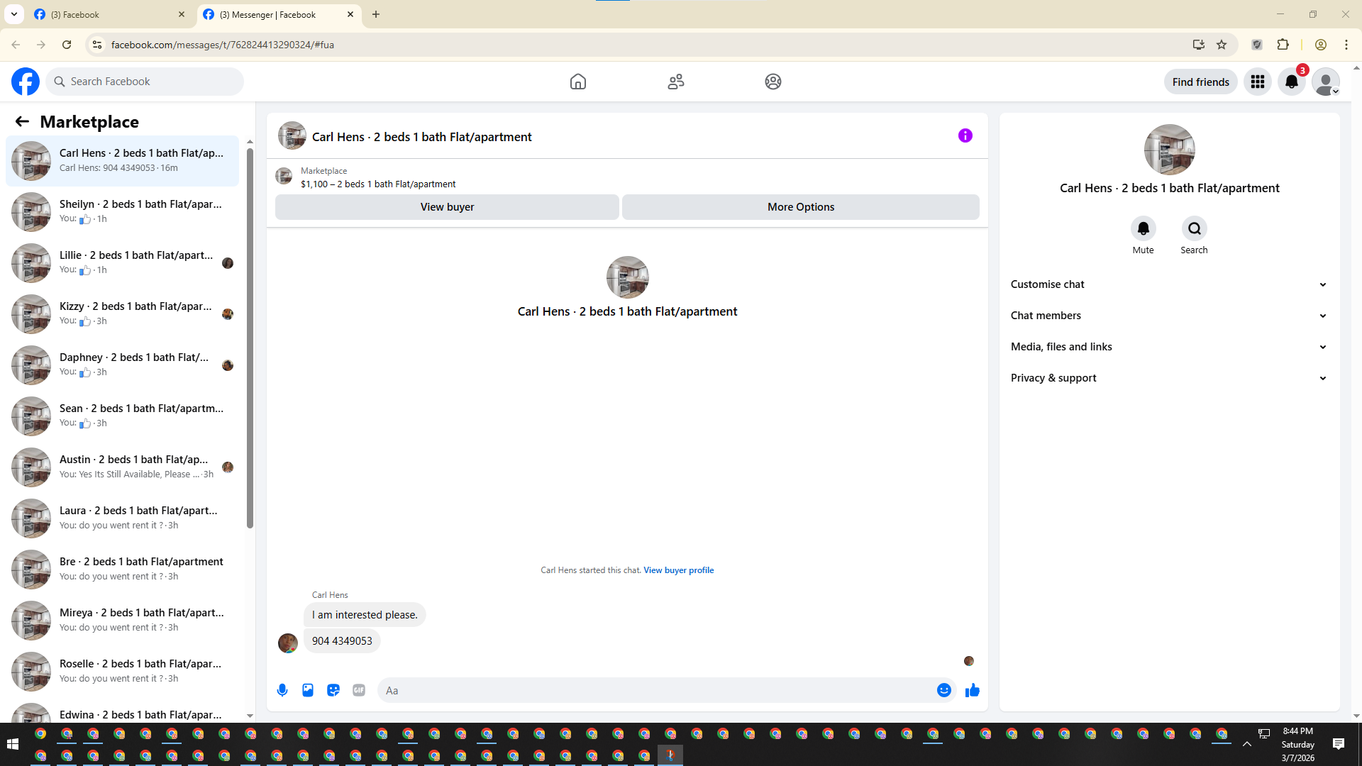Bookmark this page with the star icon
The image size is (1362, 766).
[x=1222, y=45]
